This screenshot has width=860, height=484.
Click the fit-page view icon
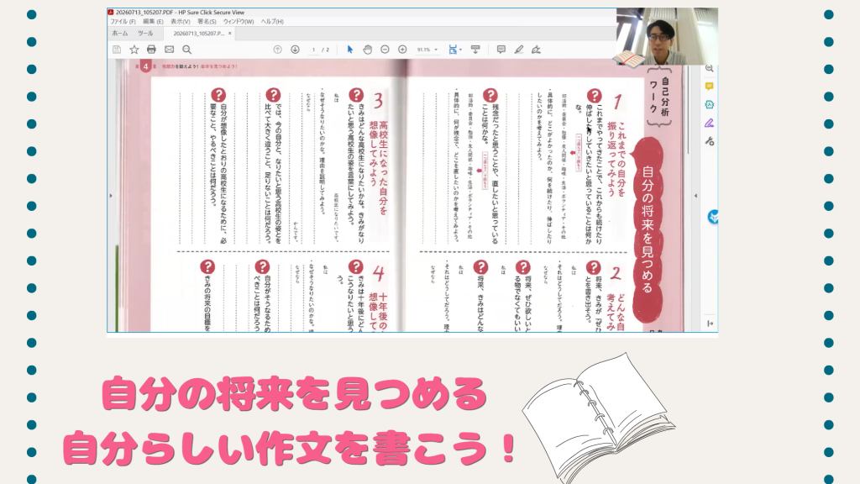[453, 50]
